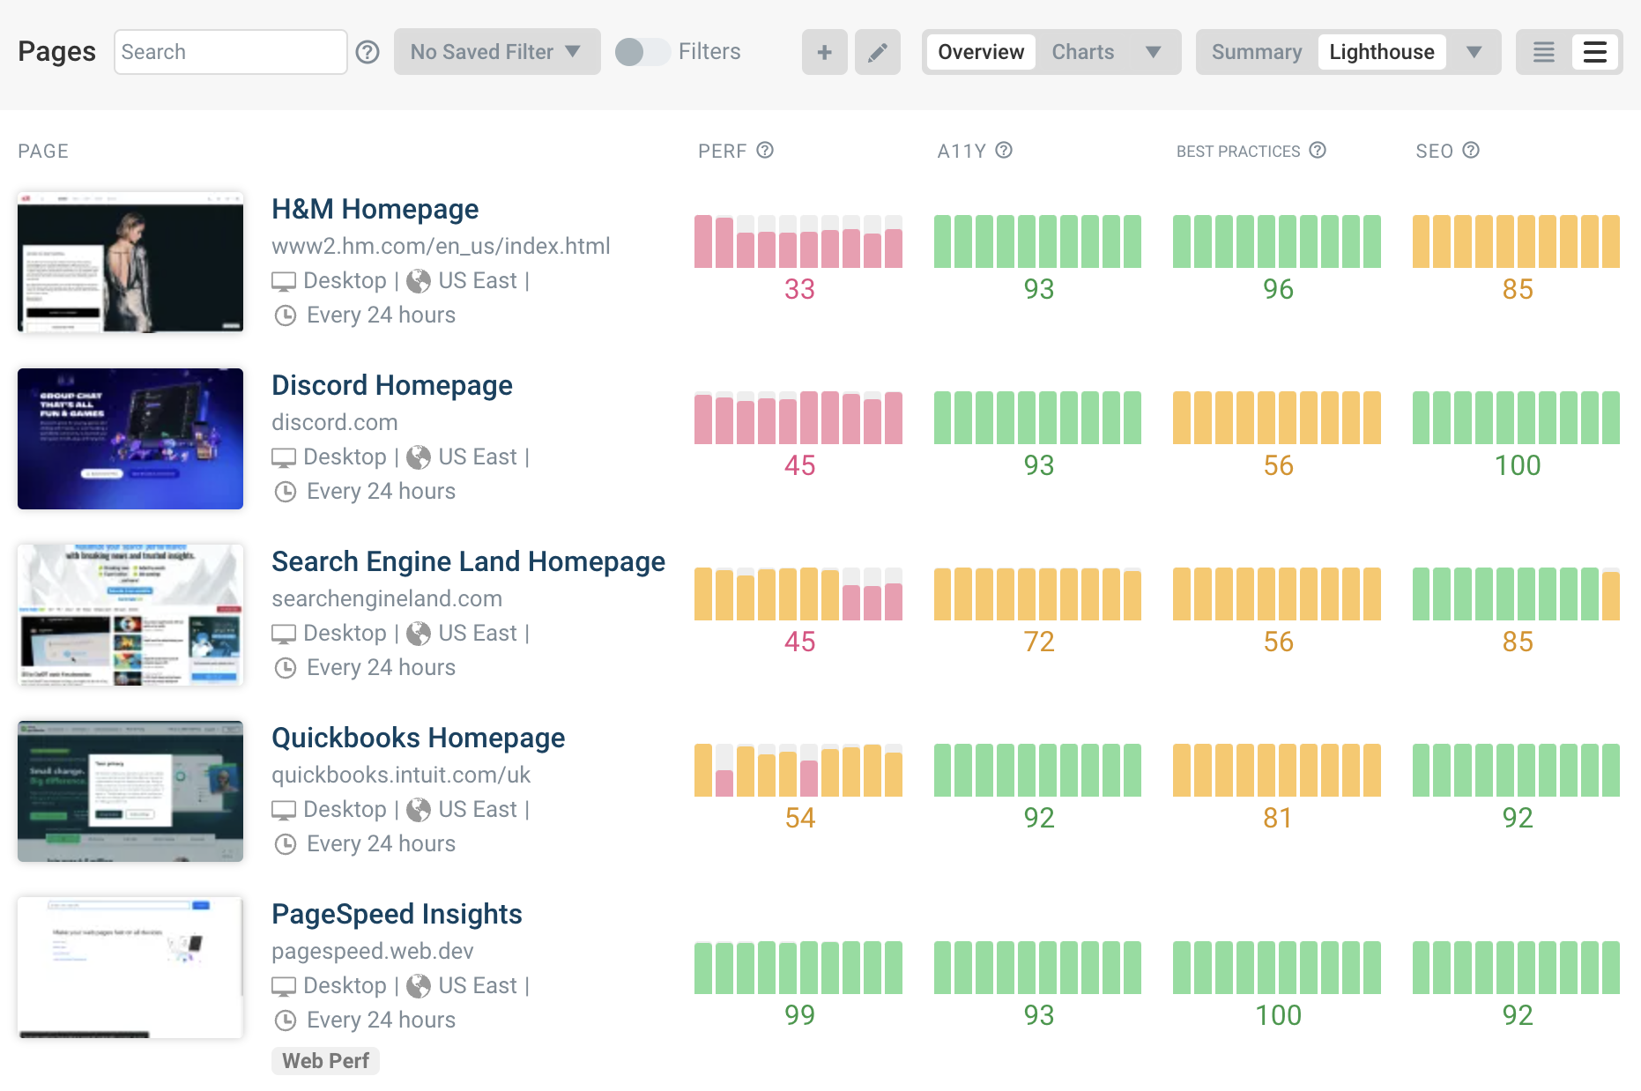Click the H&M performance score 33
Screen dimensions: 1641x1091
[799, 289]
